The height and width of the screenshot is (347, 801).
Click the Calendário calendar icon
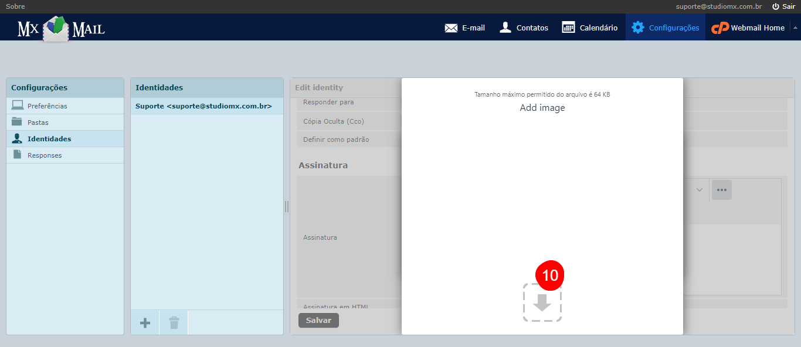[568, 27]
